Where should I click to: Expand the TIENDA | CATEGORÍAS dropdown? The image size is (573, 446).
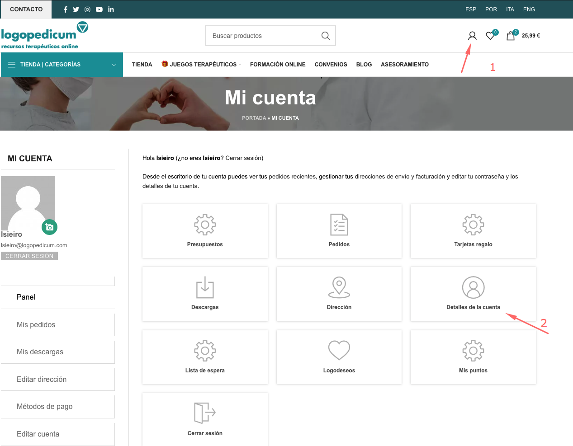click(62, 64)
